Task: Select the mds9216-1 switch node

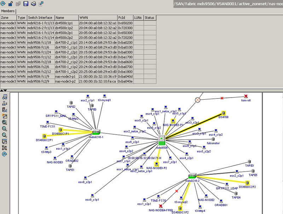Action: point(97,131)
